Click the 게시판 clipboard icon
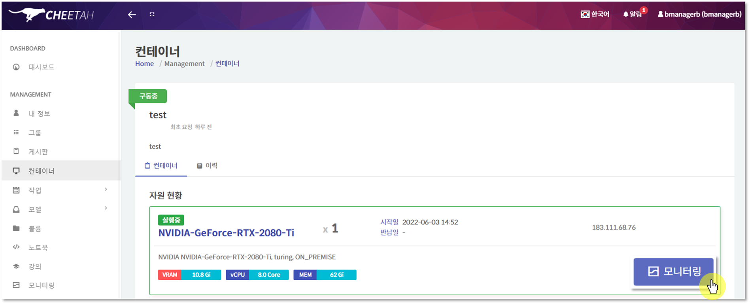 (x=16, y=151)
